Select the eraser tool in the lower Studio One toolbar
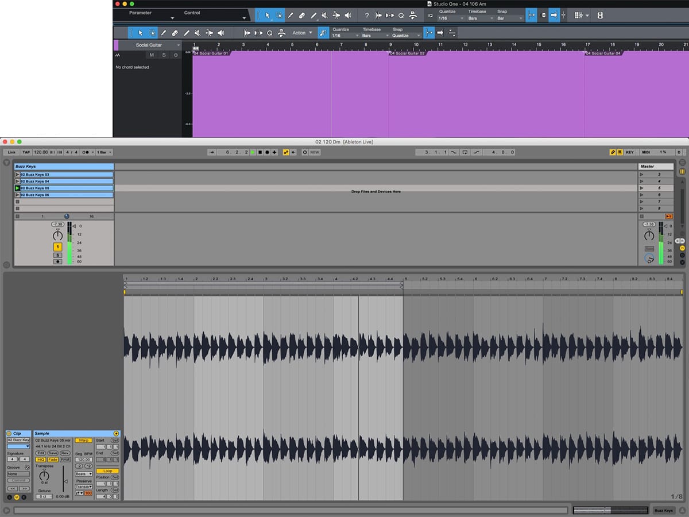This screenshot has height=517, width=689. (x=175, y=33)
